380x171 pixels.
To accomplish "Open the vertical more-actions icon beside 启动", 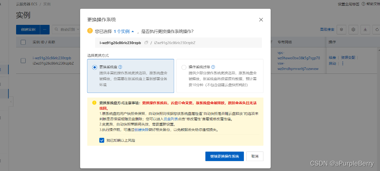I will tap(343, 64).
